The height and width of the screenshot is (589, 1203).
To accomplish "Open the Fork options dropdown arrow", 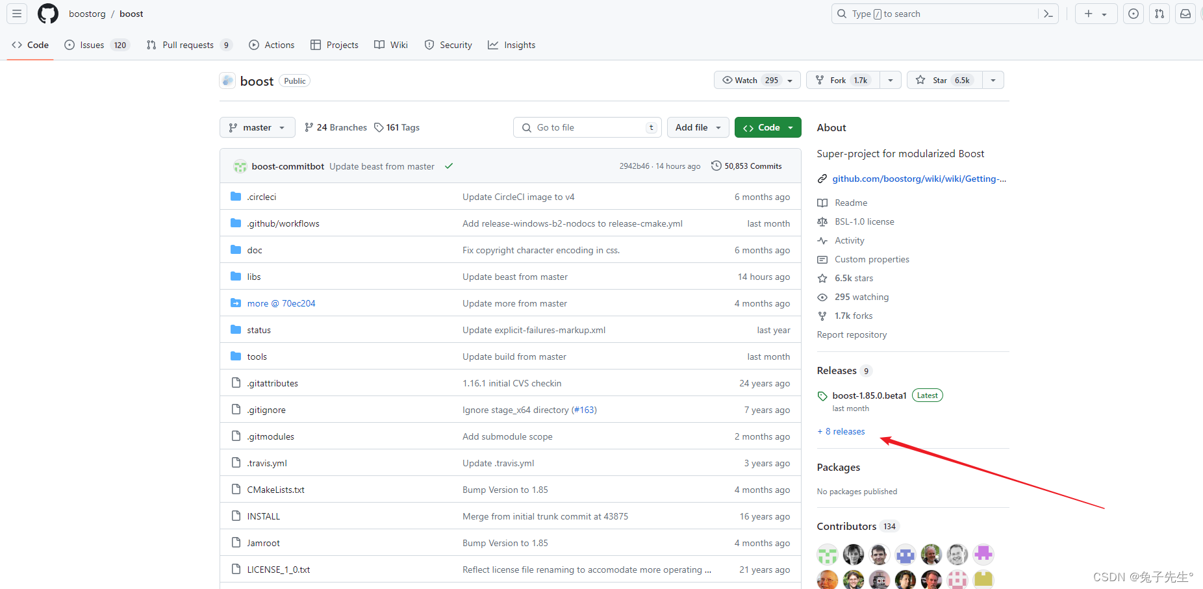I will 891,80.
